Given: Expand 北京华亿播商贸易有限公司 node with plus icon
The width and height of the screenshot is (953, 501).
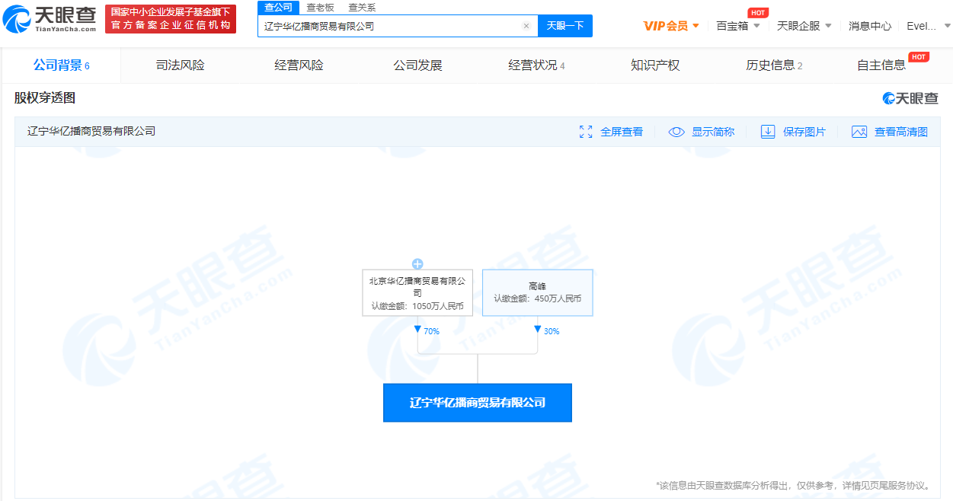Looking at the screenshot, I should (x=417, y=264).
